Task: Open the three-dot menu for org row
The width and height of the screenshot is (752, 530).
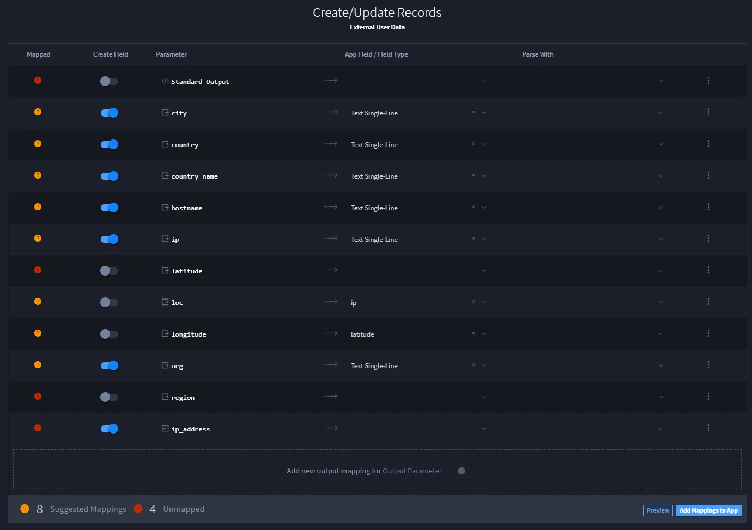Action: click(708, 365)
